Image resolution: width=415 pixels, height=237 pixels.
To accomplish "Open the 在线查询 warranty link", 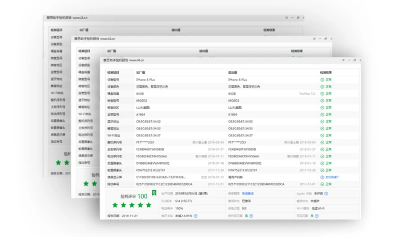I will pyautogui.click(x=248, y=194).
